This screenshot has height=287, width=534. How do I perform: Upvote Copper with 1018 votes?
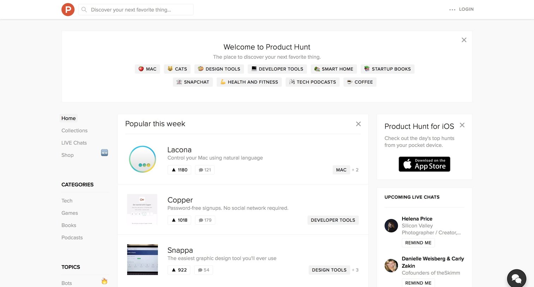click(x=179, y=220)
